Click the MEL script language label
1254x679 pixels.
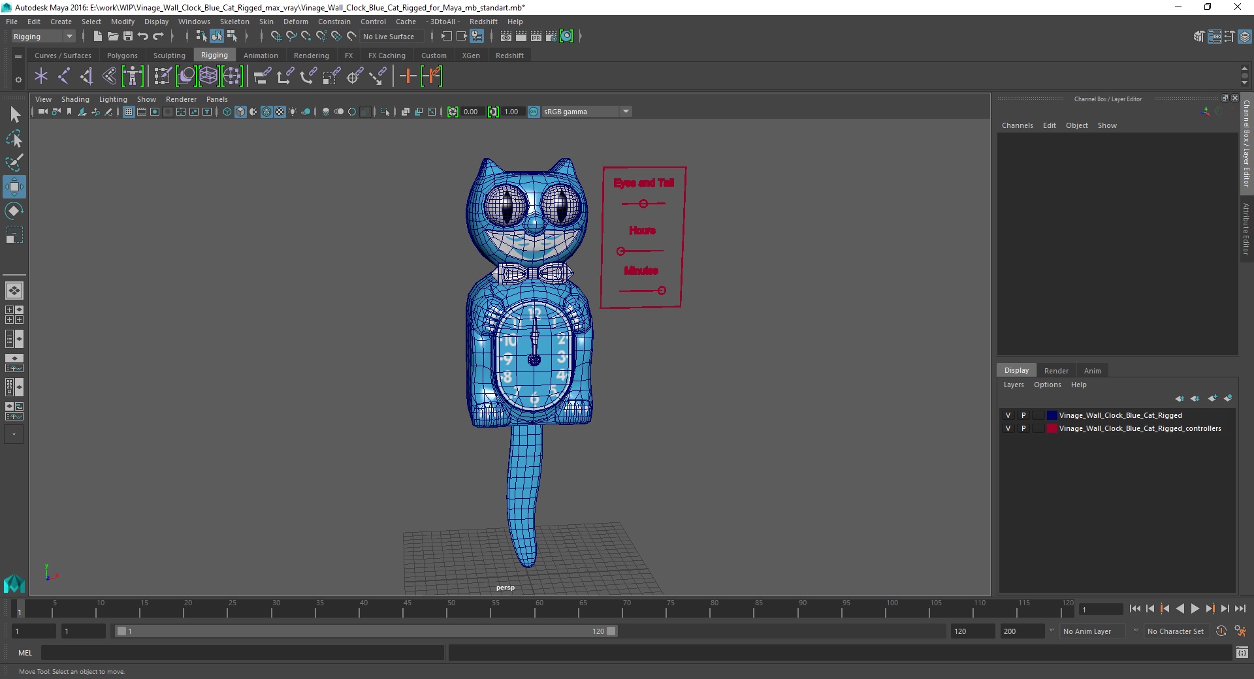tap(25, 653)
